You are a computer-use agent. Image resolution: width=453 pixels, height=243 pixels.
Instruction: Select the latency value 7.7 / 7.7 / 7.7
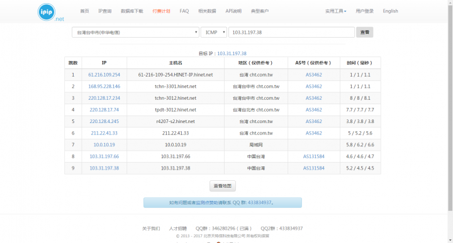pos(360,109)
